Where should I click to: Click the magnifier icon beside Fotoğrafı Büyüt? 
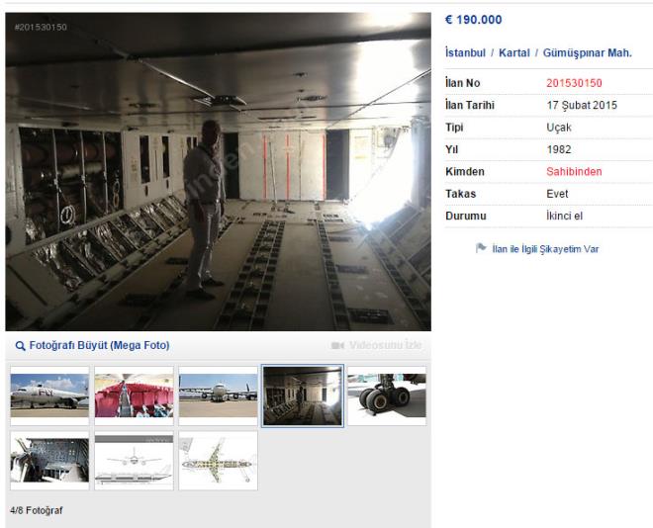20,346
